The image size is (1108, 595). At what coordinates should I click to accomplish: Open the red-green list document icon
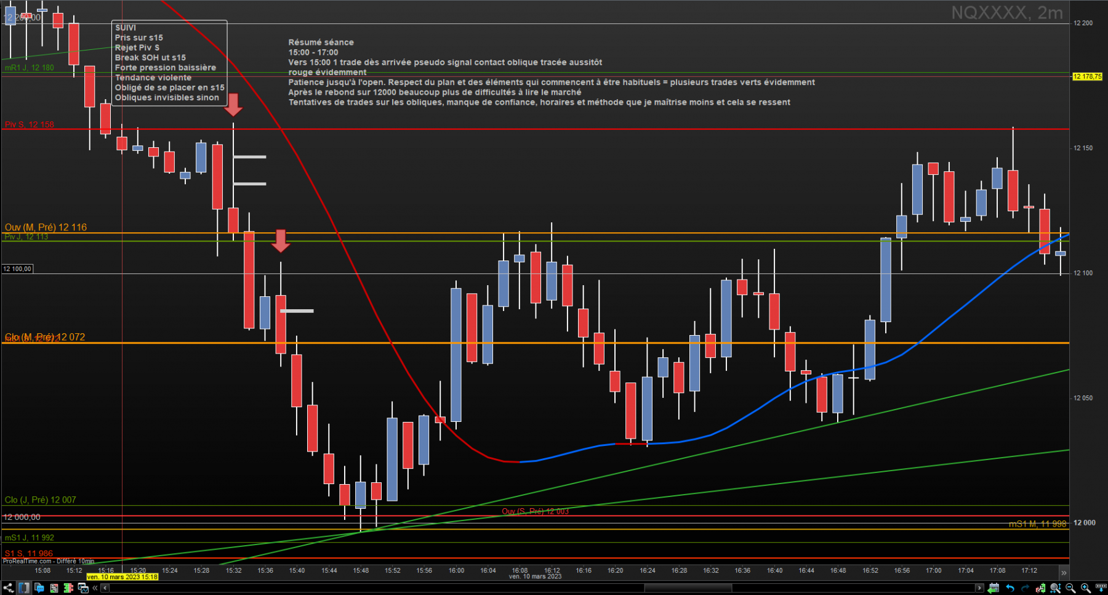coord(54,588)
